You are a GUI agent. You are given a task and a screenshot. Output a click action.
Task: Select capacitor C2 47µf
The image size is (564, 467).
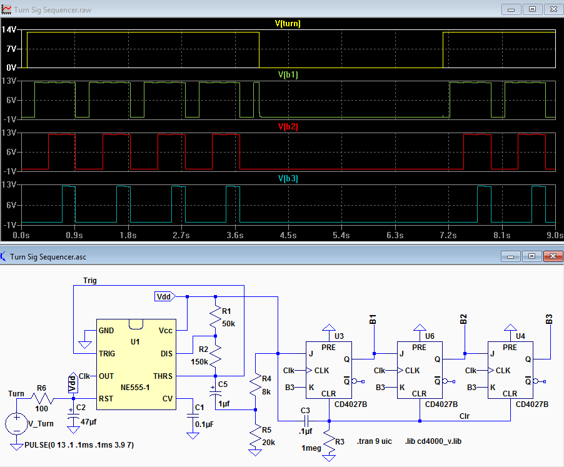pyautogui.click(x=73, y=416)
